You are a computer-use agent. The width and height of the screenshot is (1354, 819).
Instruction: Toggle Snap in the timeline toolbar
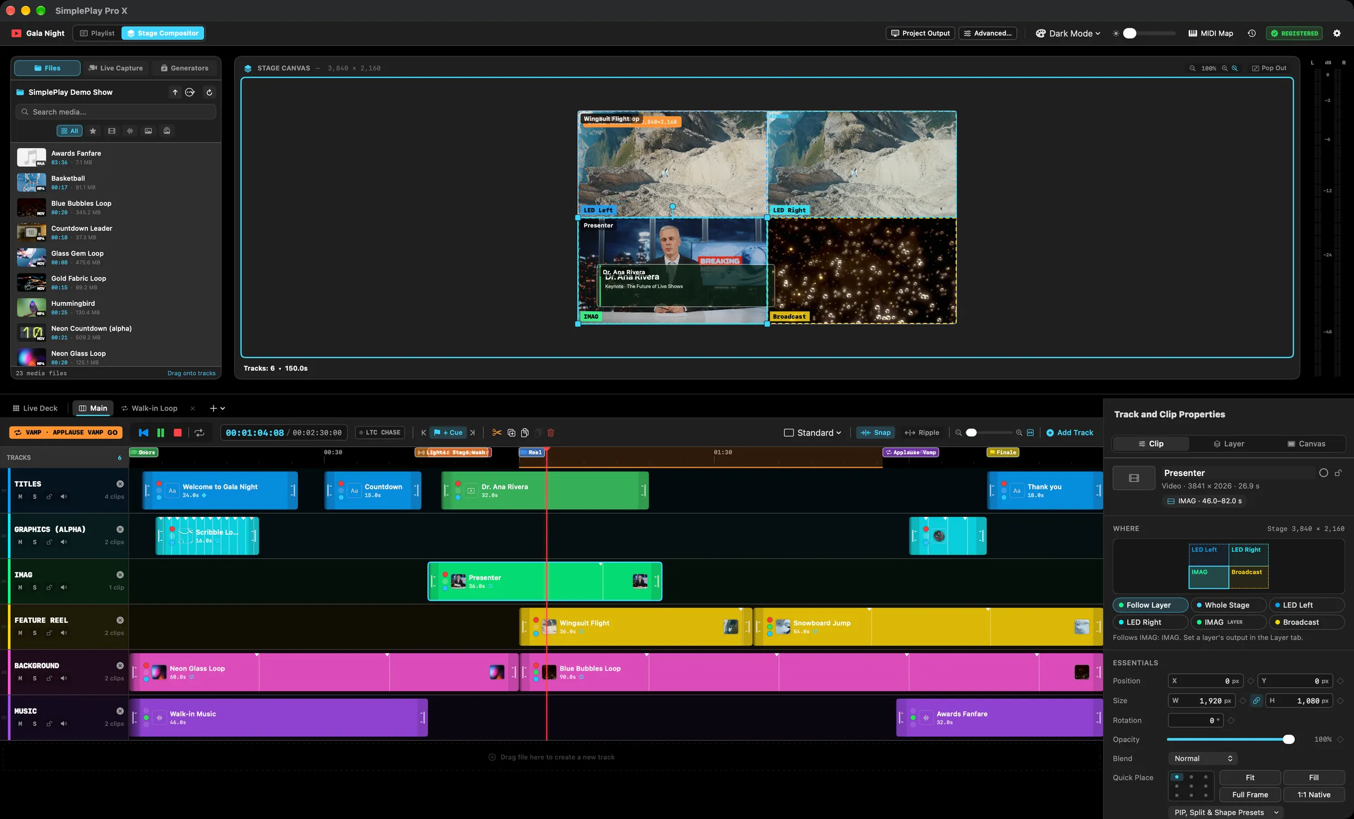tap(876, 433)
